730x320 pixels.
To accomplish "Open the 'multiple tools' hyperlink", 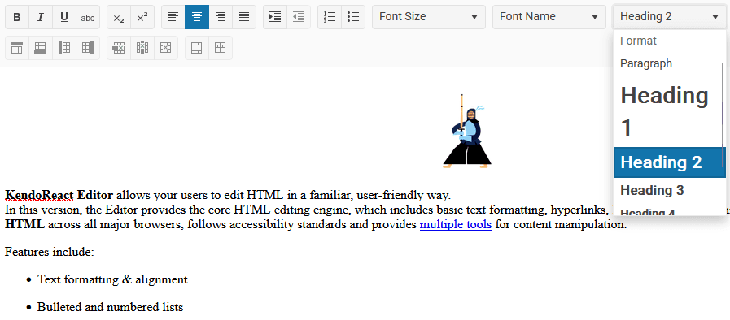I will coord(456,225).
